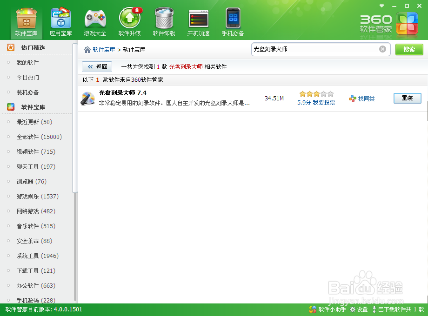Click 软件宝库 breadcrumb link
The height and width of the screenshot is (316, 428).
click(104, 50)
